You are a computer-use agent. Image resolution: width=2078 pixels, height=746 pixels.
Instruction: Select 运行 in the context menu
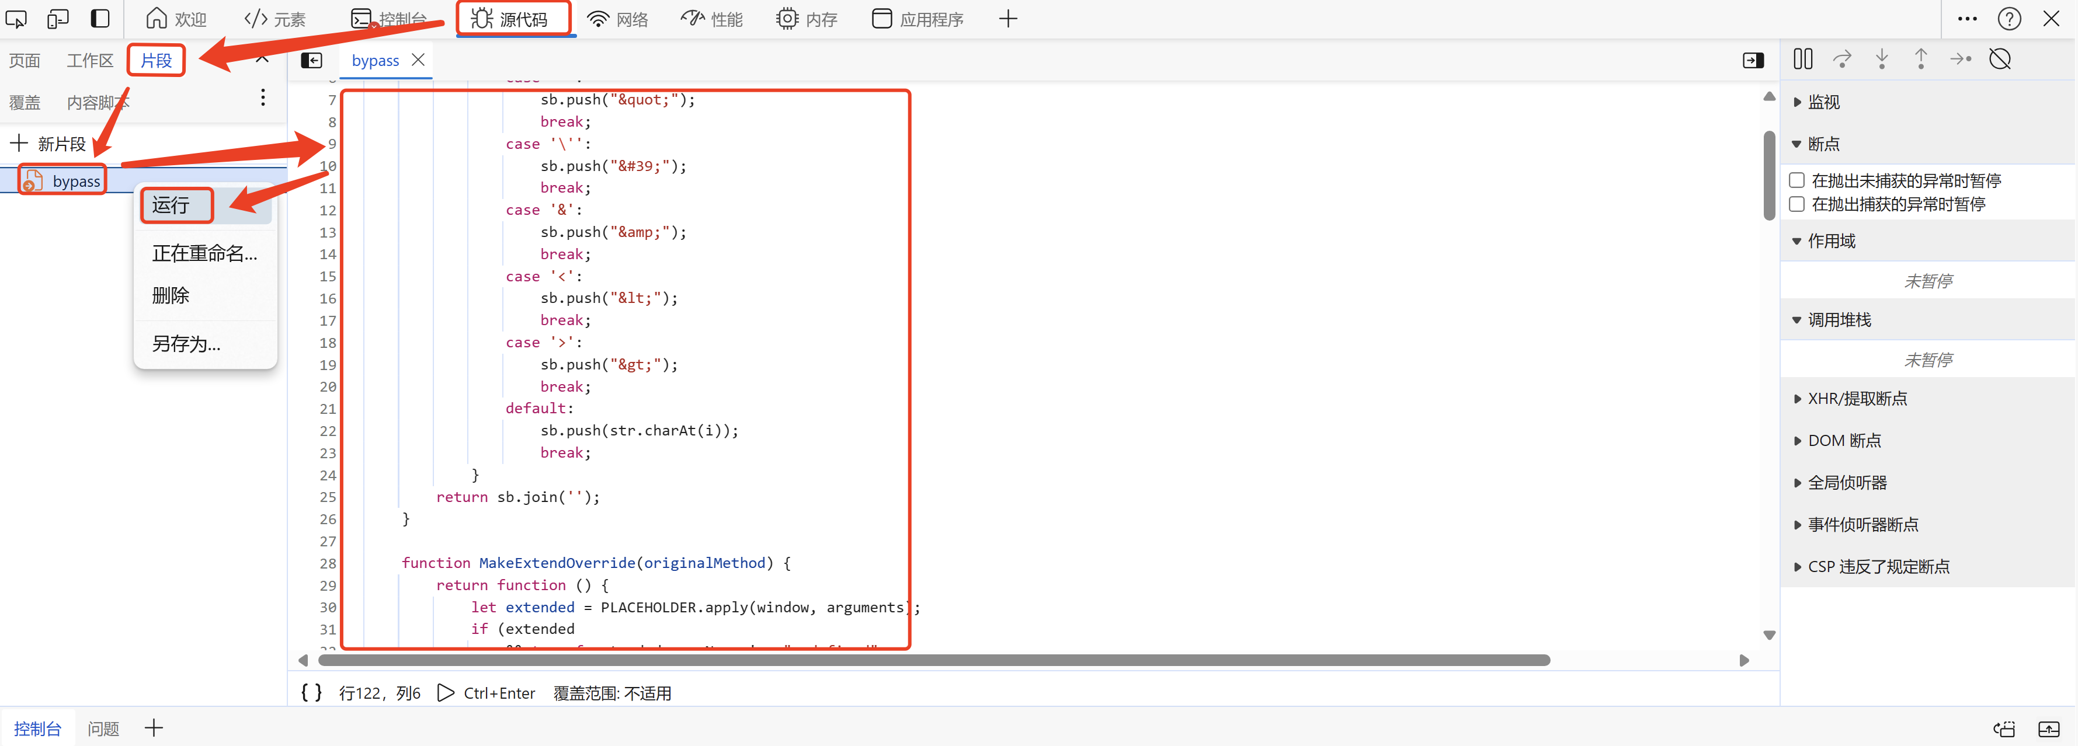tap(171, 205)
